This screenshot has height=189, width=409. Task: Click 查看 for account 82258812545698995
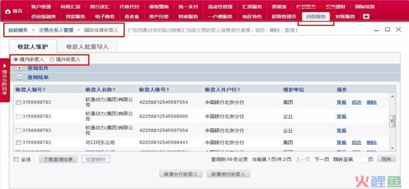pos(342,117)
